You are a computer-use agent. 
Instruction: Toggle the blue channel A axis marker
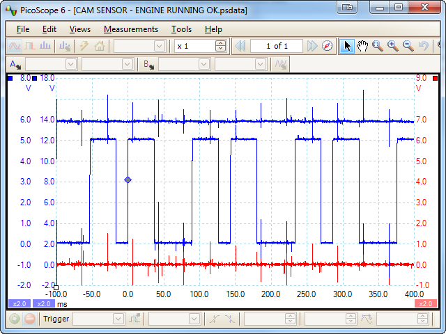tap(10, 78)
